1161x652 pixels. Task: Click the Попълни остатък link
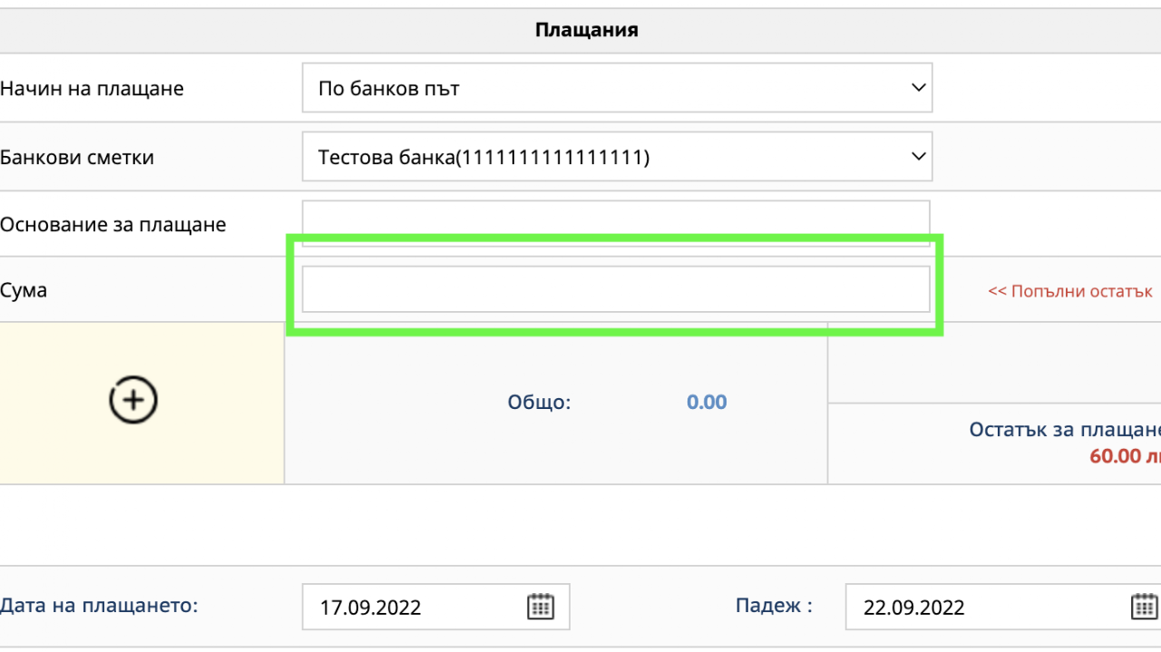(x=1070, y=291)
